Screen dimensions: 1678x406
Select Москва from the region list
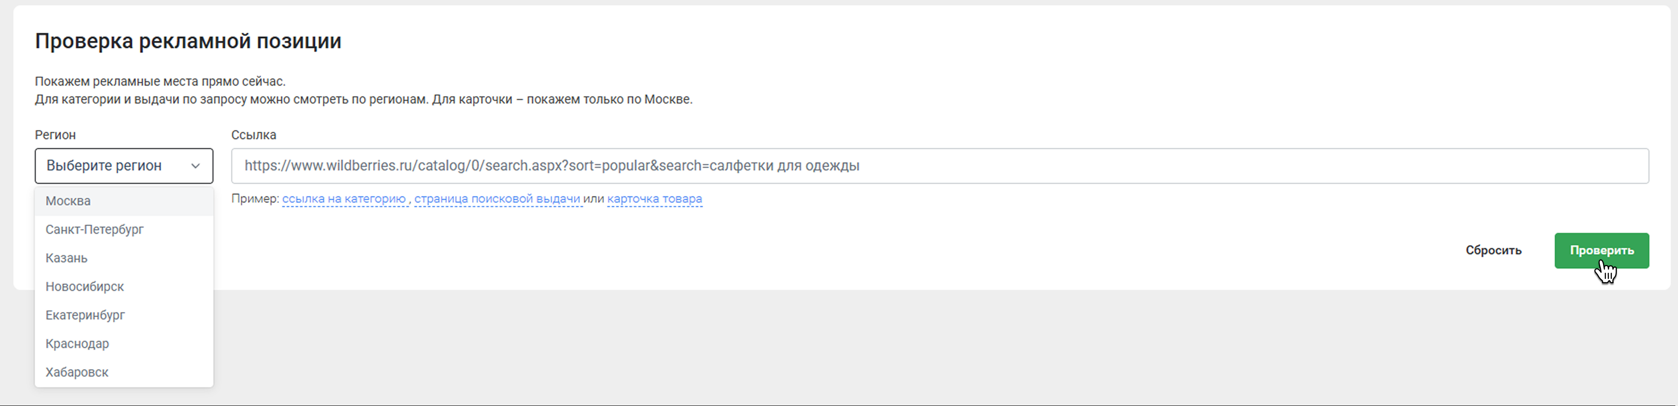click(x=68, y=201)
